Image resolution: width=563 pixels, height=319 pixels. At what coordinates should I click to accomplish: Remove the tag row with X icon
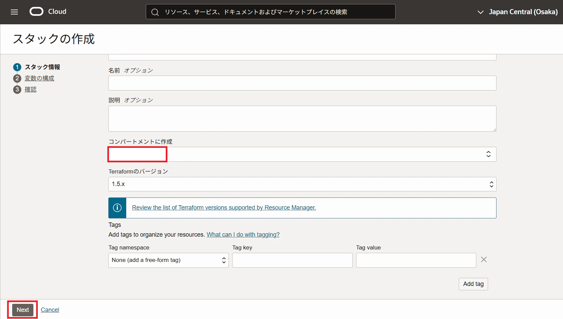[484, 260]
